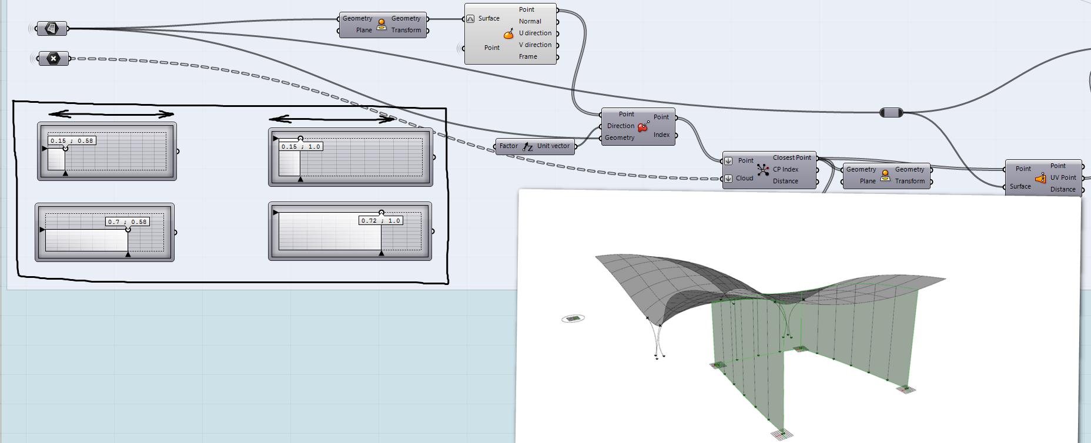Click the "Closest Point" output label
The height and width of the screenshot is (443, 1091).
[792, 158]
